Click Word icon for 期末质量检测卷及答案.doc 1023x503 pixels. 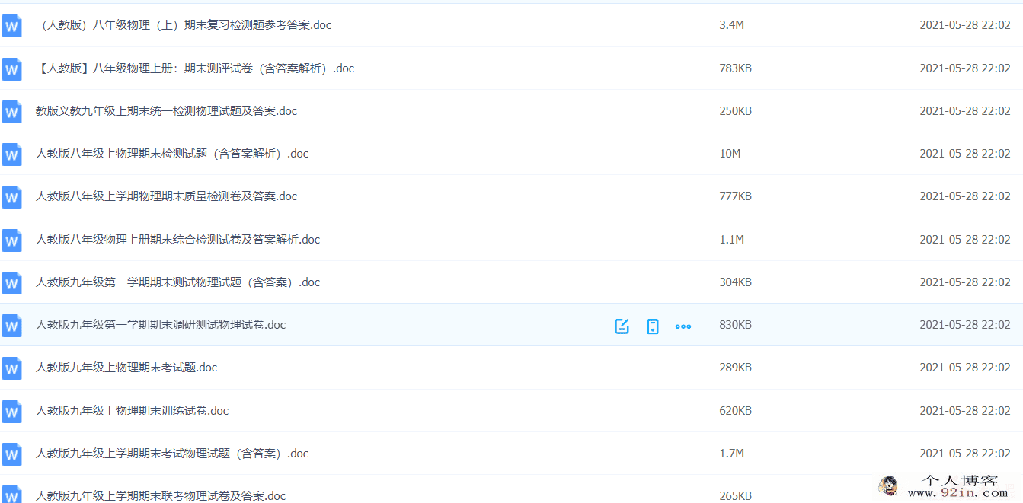11,197
